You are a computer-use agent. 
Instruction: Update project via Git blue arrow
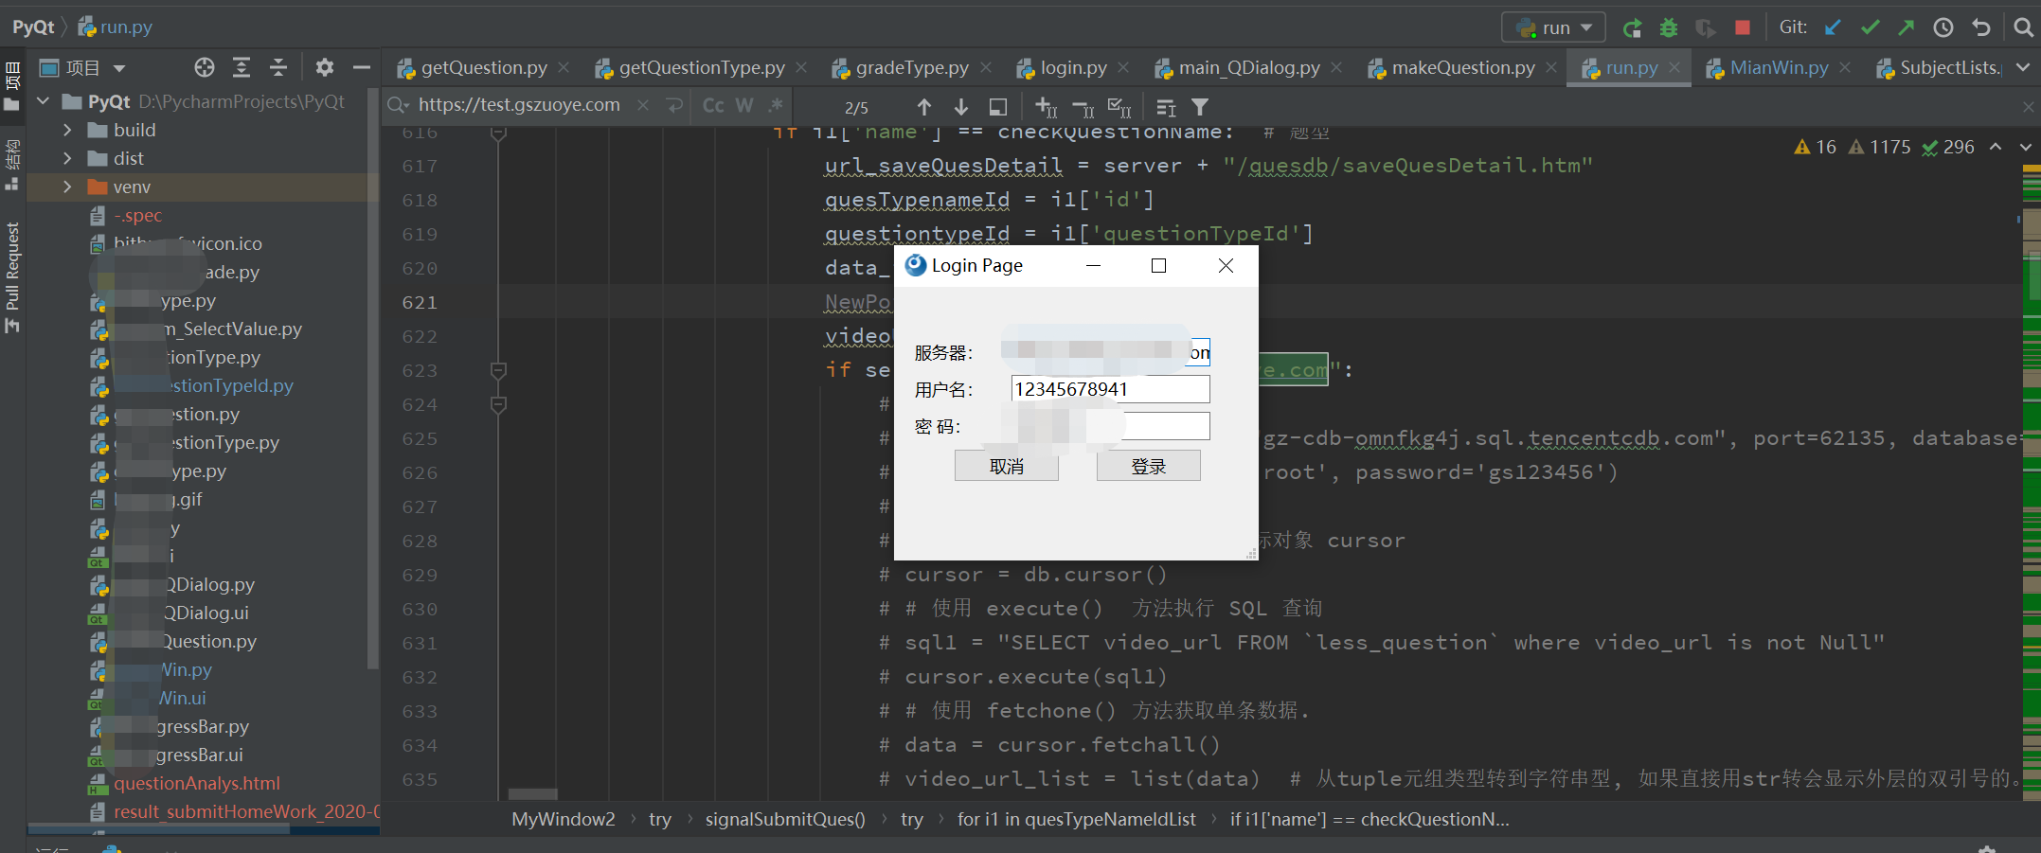(1833, 27)
